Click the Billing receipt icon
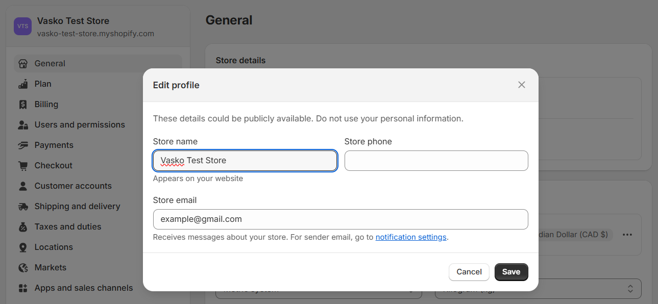Image resolution: width=658 pixels, height=304 pixels. (x=22, y=105)
